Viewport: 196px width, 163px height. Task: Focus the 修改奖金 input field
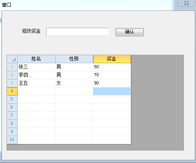78,32
